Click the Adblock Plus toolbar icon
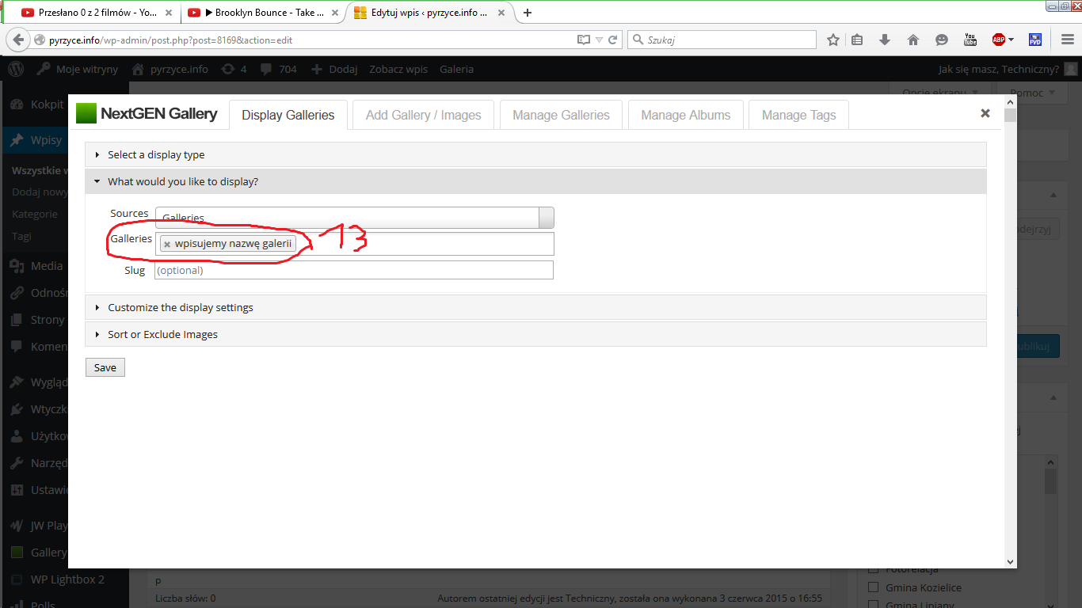The width and height of the screenshot is (1082, 608). coord(999,40)
